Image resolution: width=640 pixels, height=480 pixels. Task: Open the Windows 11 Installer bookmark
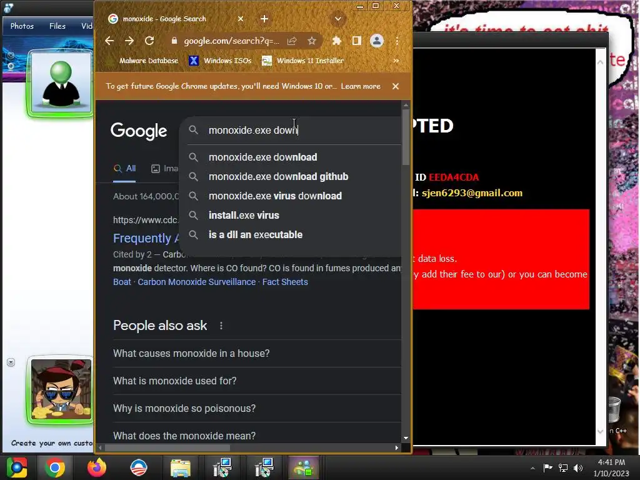click(303, 61)
